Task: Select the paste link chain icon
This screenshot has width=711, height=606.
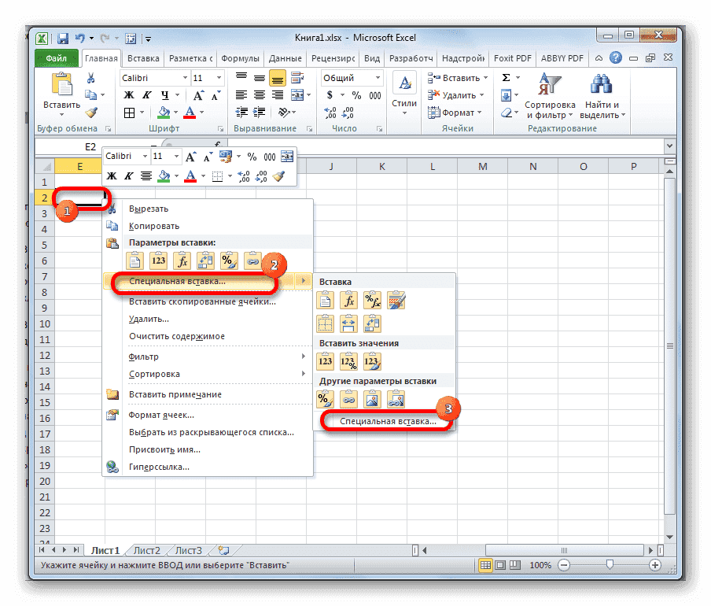Action: [348, 397]
